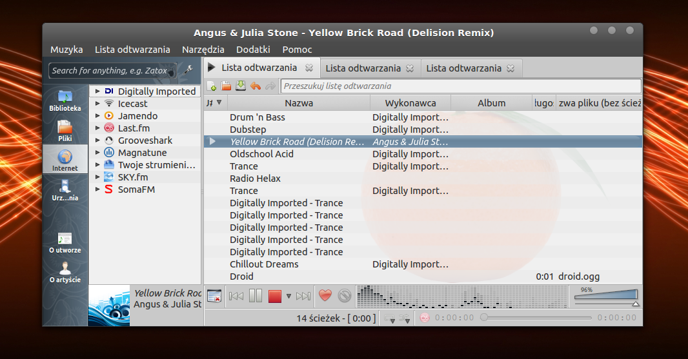Open the stop button dropdown arrow
Screen dimensions: 688x359
[288, 296]
